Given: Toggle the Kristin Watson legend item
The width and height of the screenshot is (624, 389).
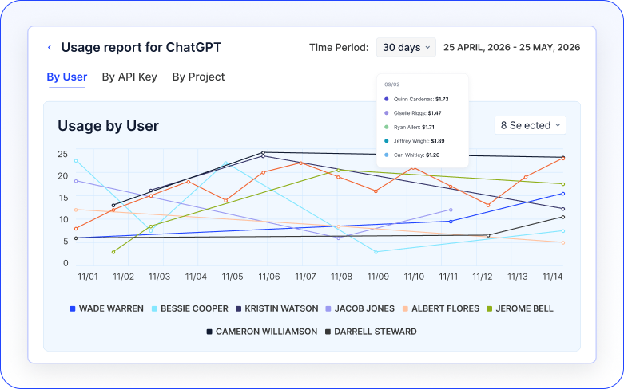Looking at the screenshot, I should [x=277, y=308].
